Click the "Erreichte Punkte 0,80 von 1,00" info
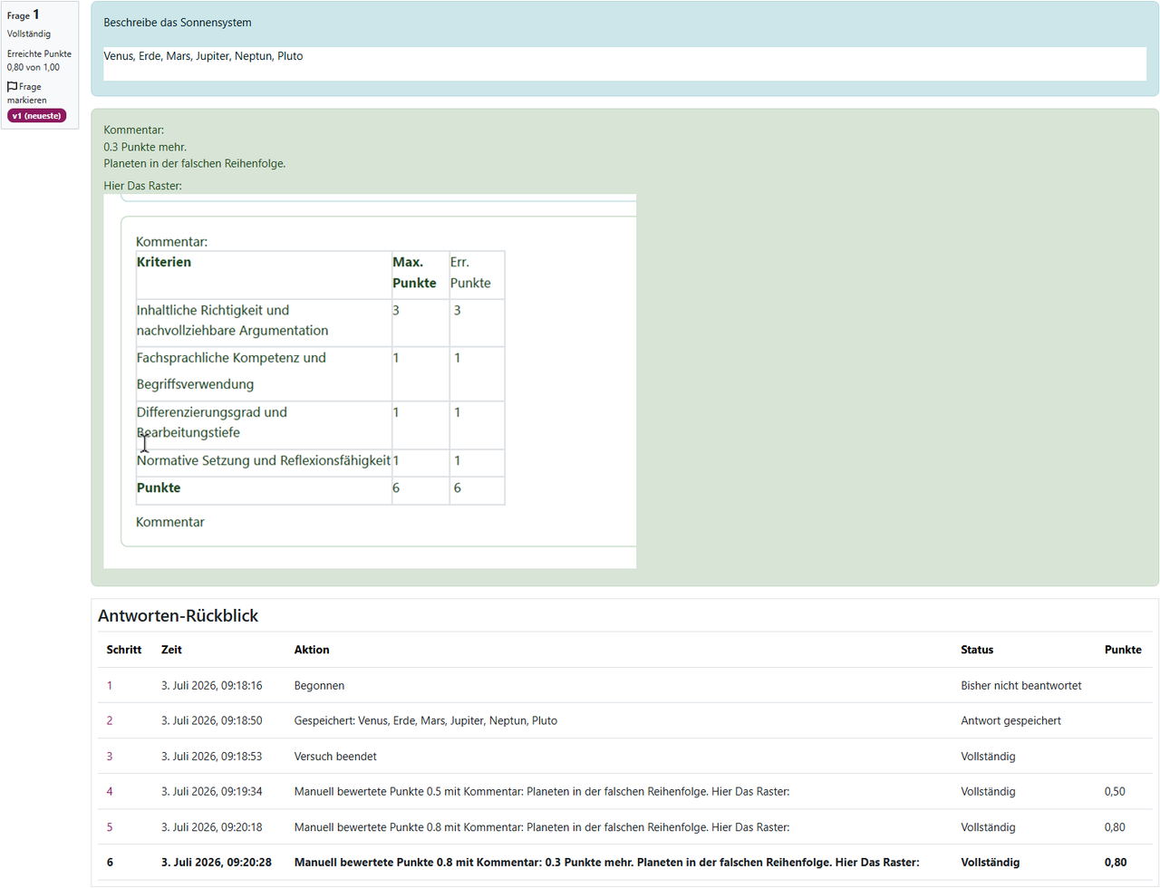 click(x=39, y=61)
